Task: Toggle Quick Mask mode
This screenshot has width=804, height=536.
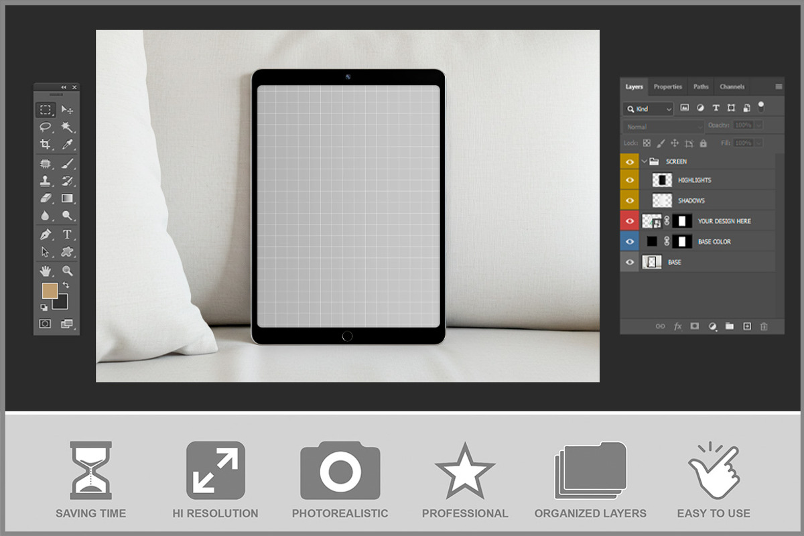Action: pyautogui.click(x=46, y=324)
